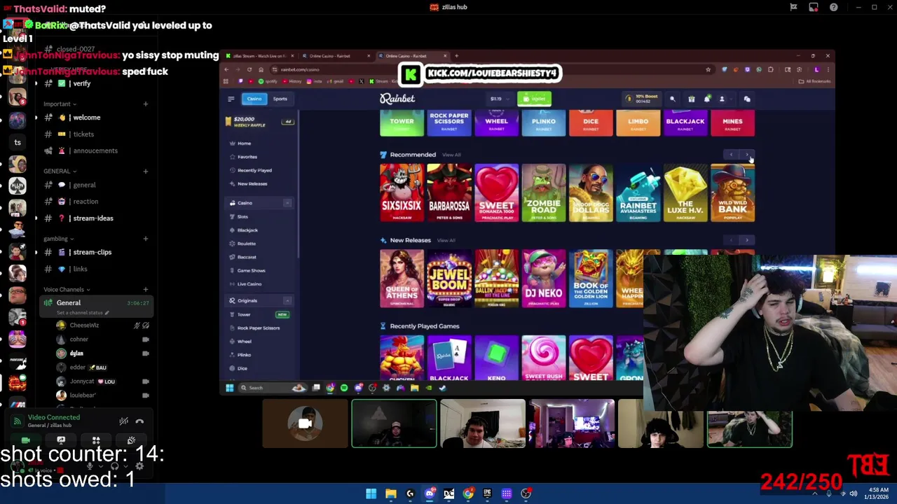Open the Keno recently played thumbnail
Viewport: 897px width, 504px height.
point(496,358)
